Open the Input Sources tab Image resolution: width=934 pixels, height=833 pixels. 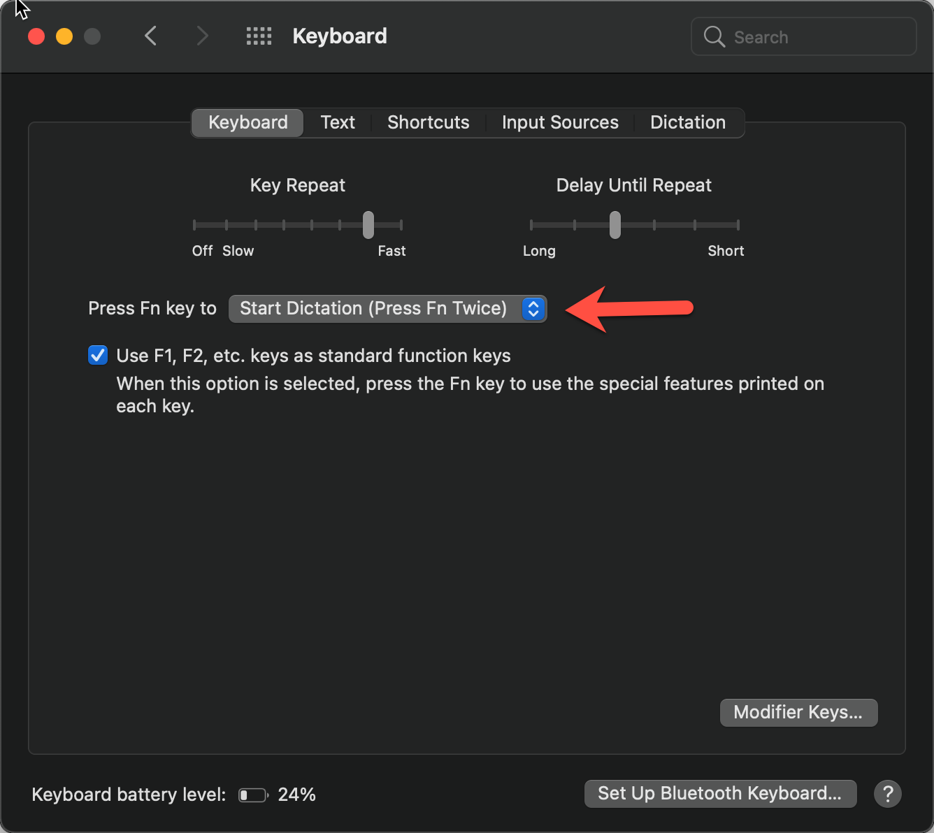(x=559, y=122)
